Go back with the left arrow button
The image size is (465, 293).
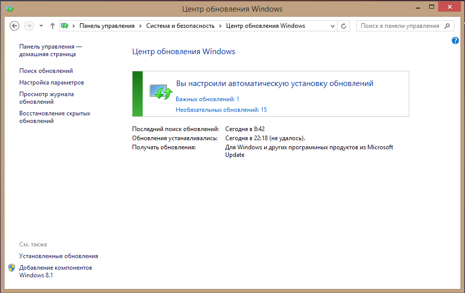14,26
